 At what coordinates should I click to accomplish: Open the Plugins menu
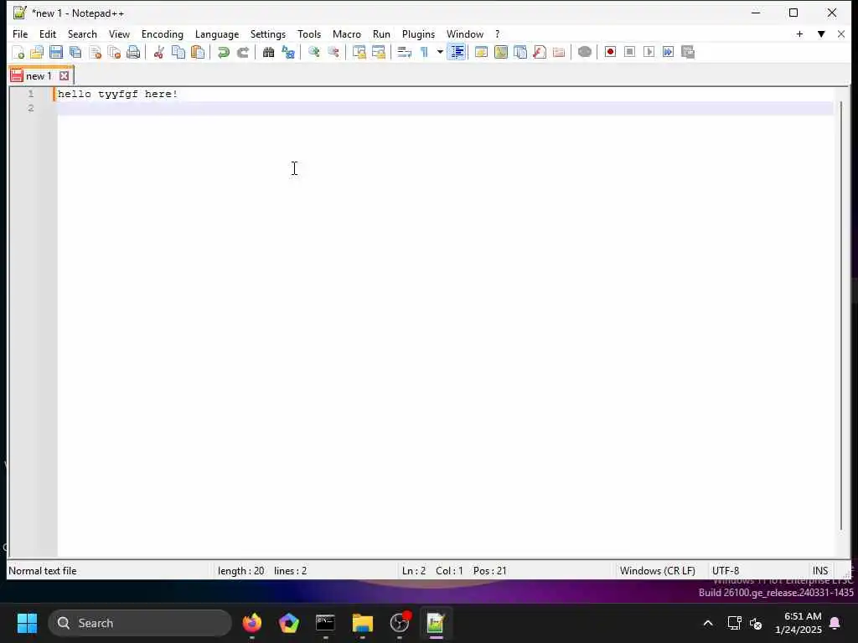click(x=418, y=33)
